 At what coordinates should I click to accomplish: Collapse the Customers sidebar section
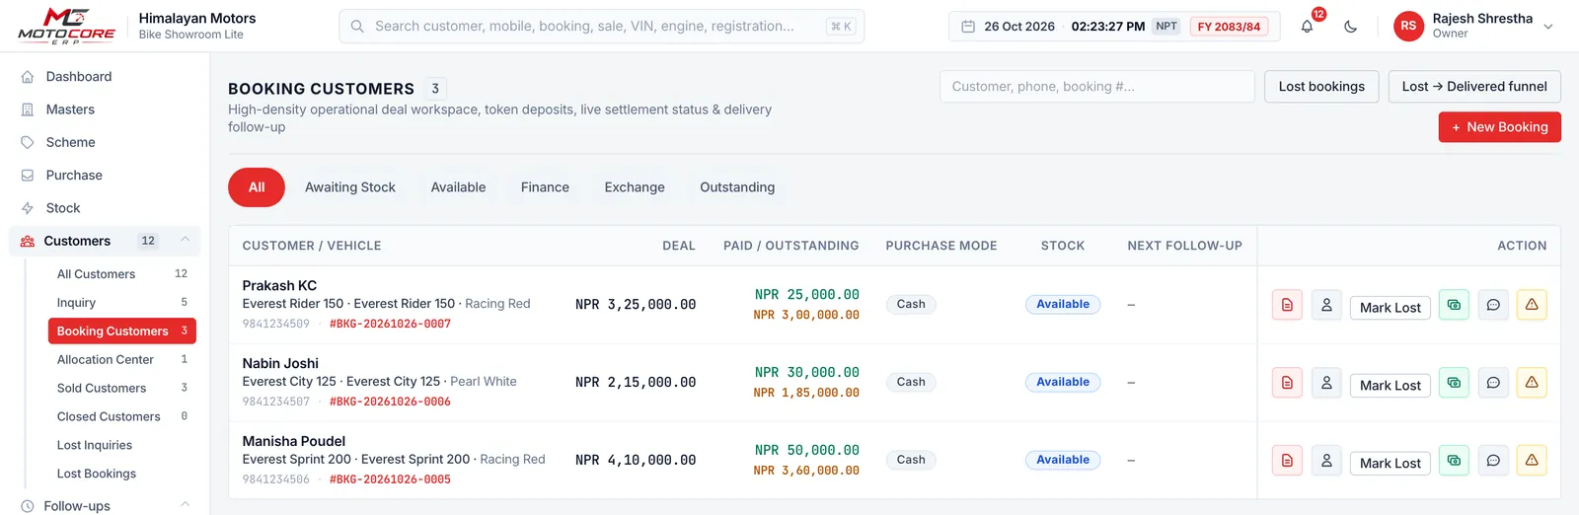185,241
